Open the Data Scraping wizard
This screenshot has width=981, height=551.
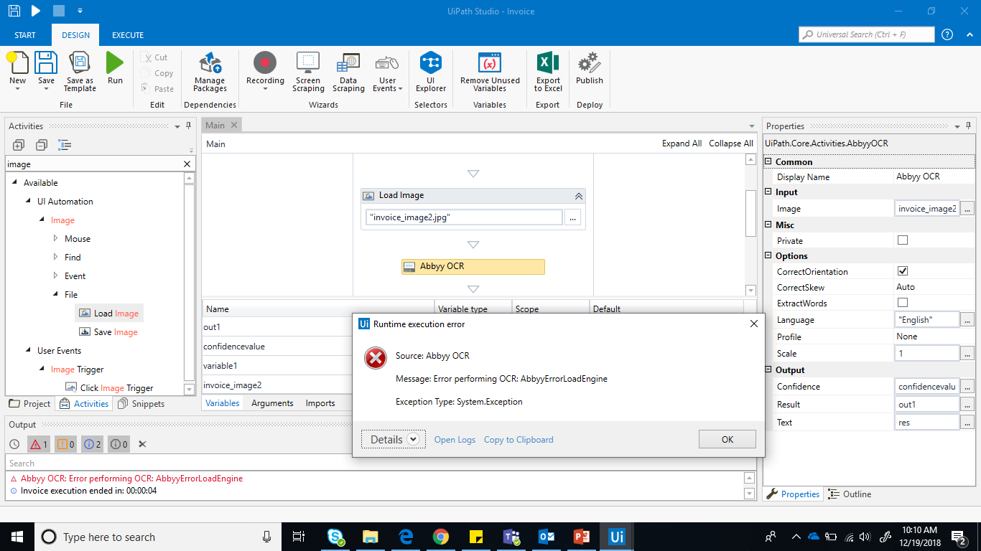[x=348, y=72]
